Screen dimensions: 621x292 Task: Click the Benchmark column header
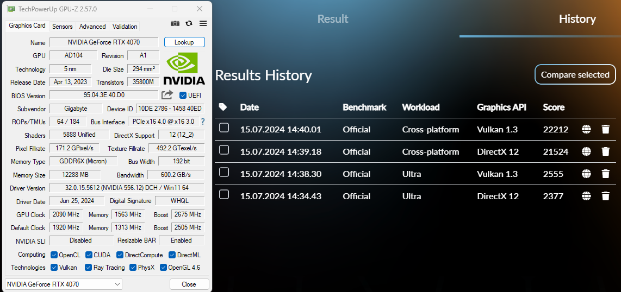[364, 107]
